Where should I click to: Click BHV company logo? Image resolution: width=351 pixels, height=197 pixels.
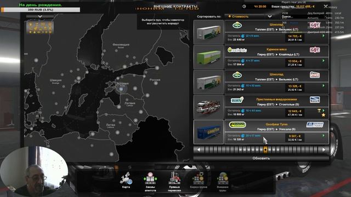pyautogui.click(x=237, y=100)
